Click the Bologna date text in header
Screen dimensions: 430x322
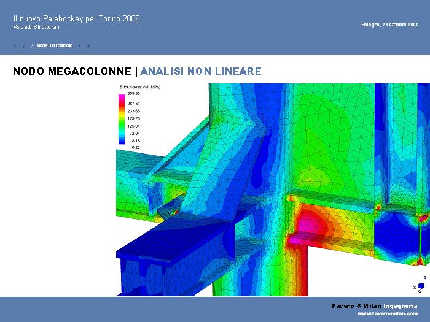[x=389, y=25]
